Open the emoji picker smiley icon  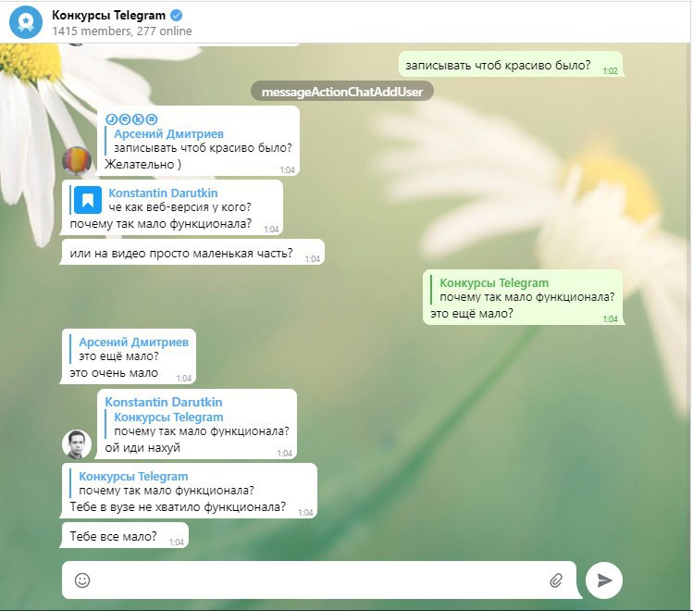[82, 580]
